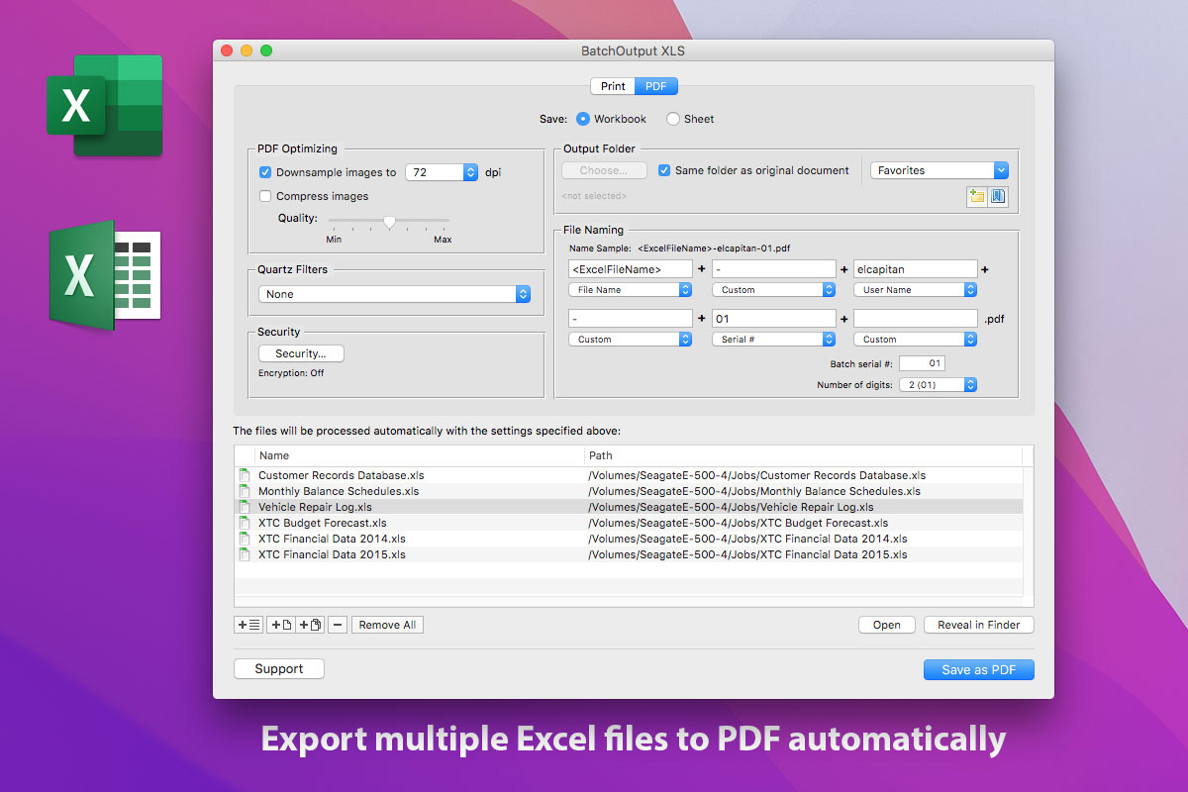The image size is (1188, 792).
Task: Click file icon beside XTC Financial Data 2014.xls
Action: [x=245, y=539]
